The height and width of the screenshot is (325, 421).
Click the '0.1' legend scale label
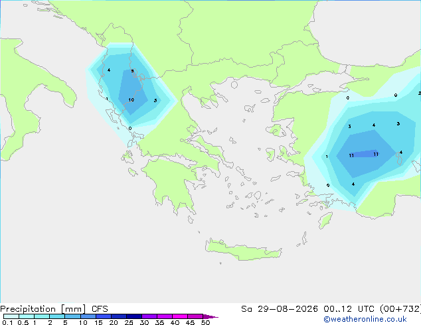pyautogui.click(x=7, y=322)
